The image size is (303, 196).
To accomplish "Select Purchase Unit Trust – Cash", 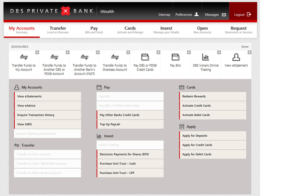I will (130, 164).
